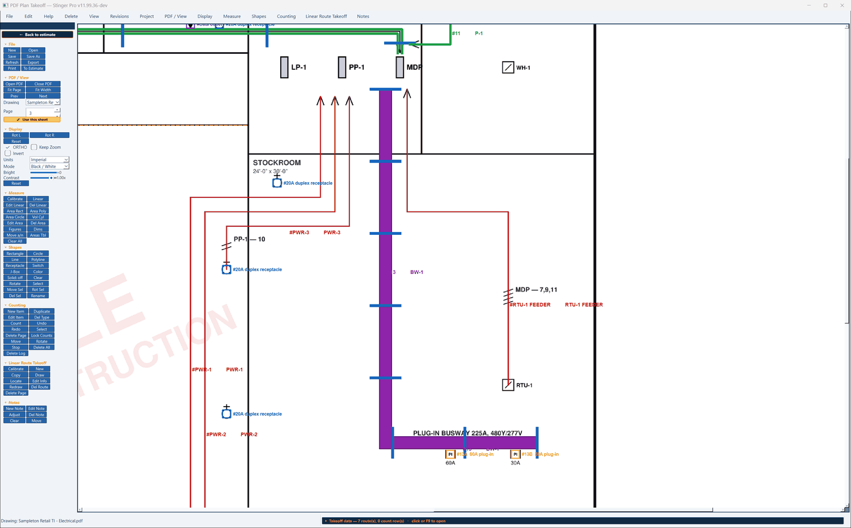Click the Contrast slider handle
851x528 pixels.
point(52,178)
